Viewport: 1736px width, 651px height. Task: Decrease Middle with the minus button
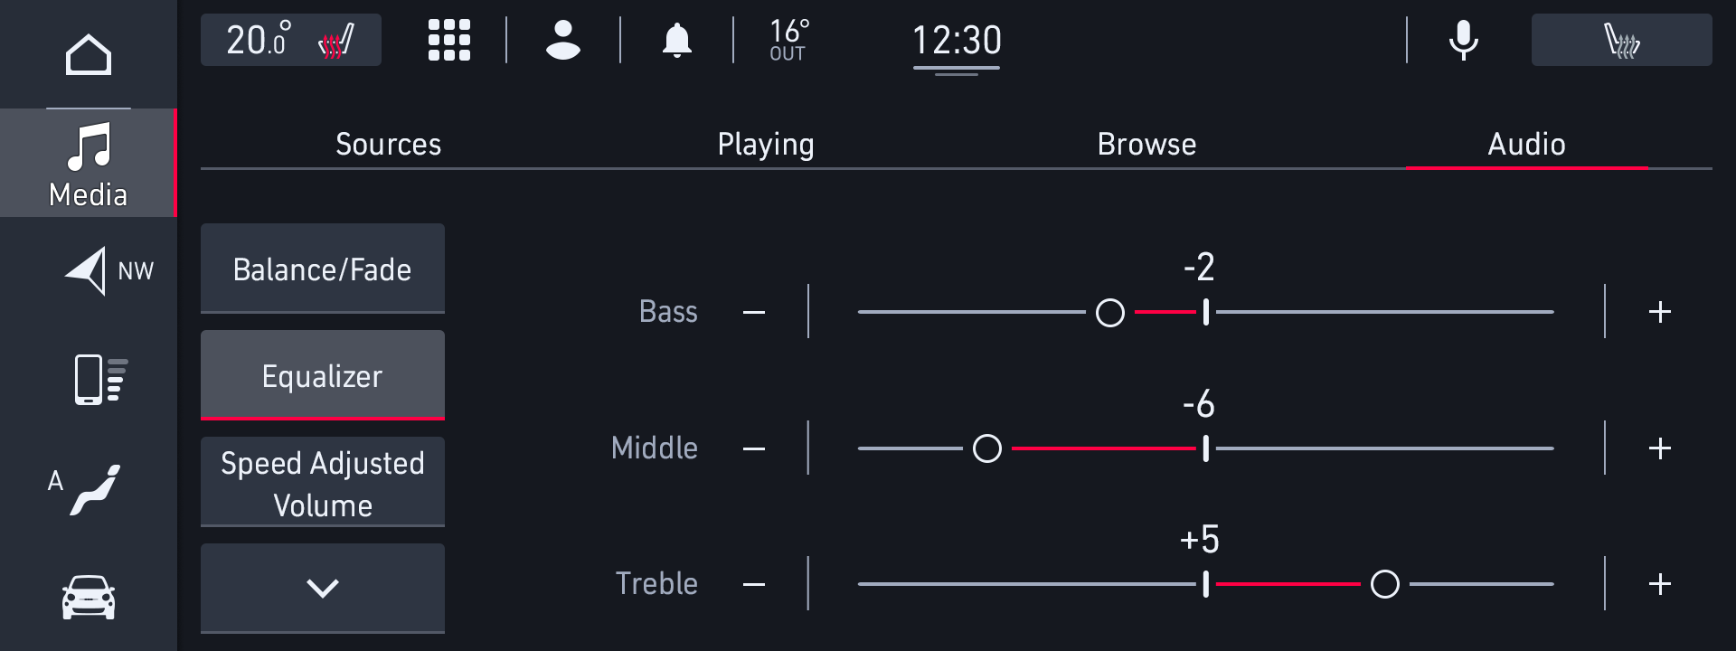pos(754,448)
